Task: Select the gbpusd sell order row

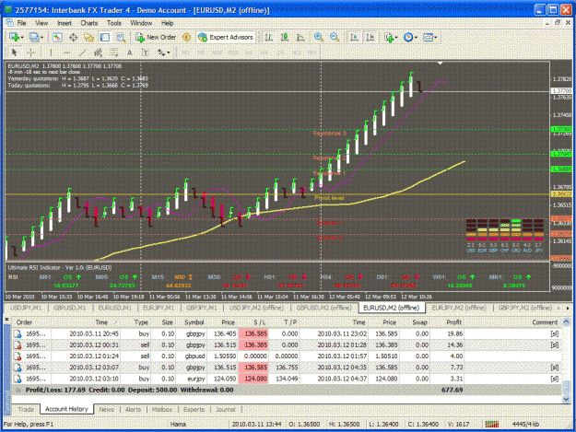Action: [x=287, y=356]
